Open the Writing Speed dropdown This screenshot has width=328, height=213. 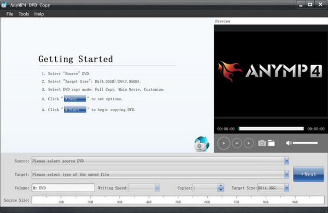coord(157,188)
